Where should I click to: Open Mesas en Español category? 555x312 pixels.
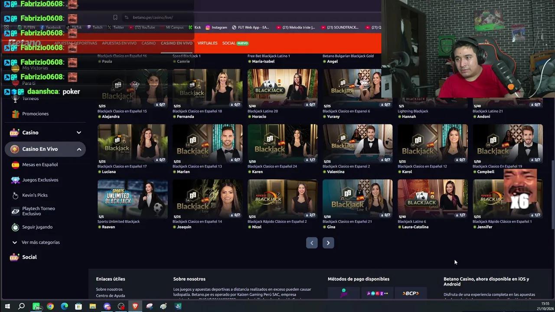pos(40,165)
